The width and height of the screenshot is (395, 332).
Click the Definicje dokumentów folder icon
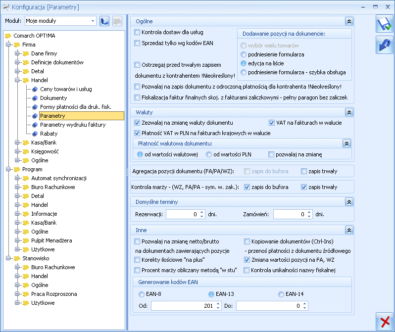click(26, 62)
